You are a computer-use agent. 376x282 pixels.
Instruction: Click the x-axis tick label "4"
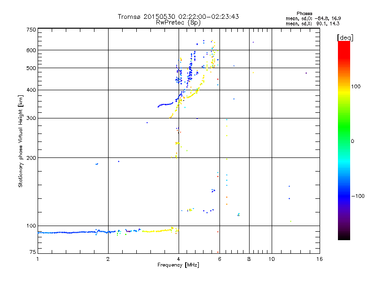click(x=179, y=259)
